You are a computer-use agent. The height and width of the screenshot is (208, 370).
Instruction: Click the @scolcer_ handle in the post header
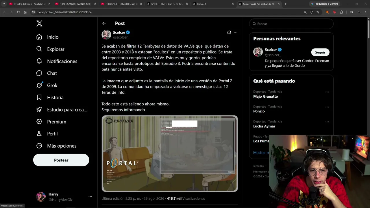(x=121, y=37)
